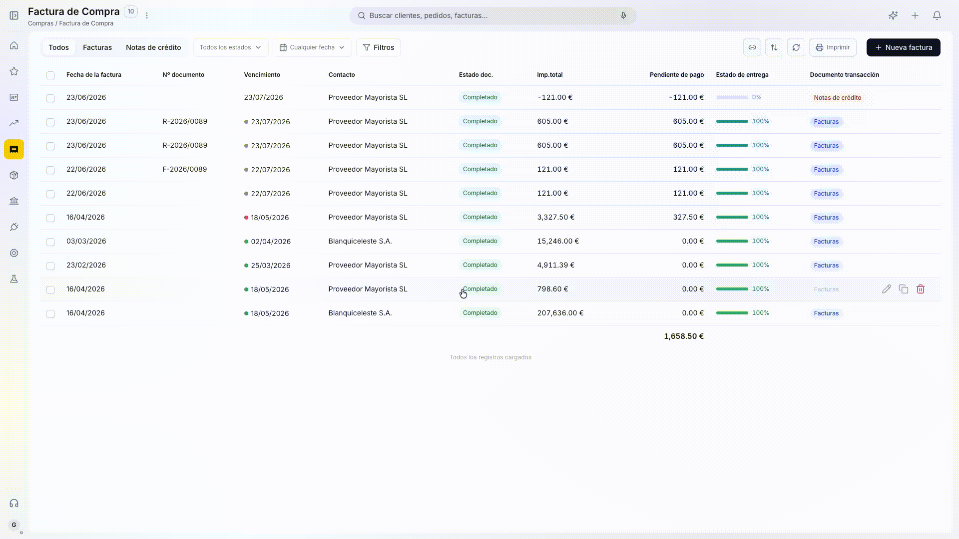Click the due date 25/03/2026
Screen dimensions: 959x539
tap(271, 266)
